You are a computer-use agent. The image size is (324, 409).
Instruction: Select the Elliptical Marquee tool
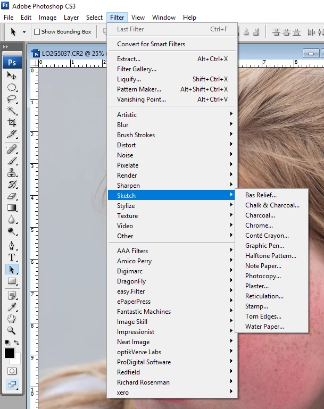pos(12,87)
